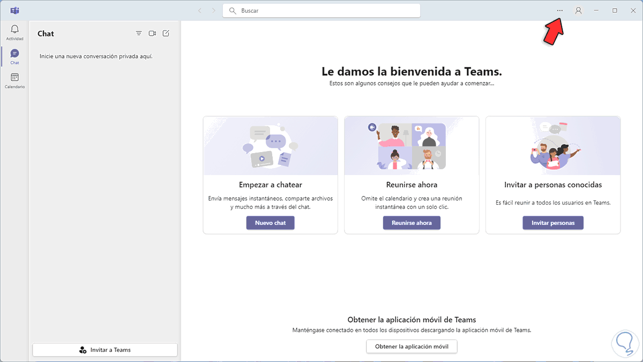Click 'Invitar a personas conocidas' card title

coord(553,185)
